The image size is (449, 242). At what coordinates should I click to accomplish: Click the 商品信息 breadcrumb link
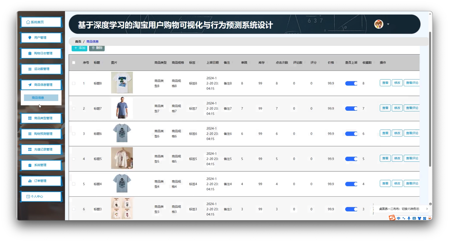point(93,42)
